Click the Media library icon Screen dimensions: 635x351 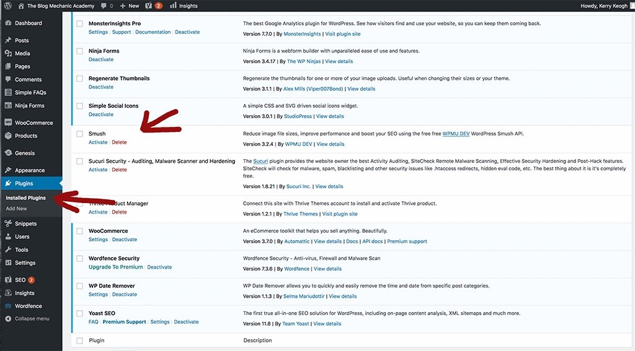7,53
